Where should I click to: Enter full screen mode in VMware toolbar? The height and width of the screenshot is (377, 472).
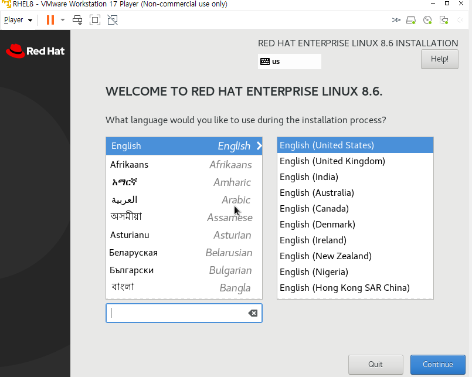point(95,20)
